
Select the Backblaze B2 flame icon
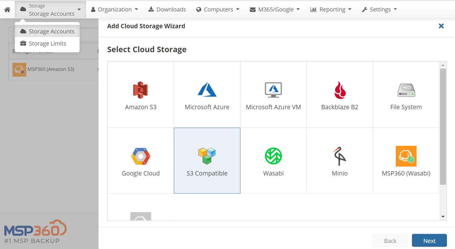click(x=340, y=90)
